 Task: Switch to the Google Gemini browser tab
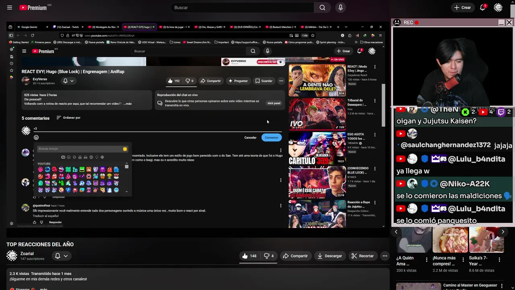(32, 27)
